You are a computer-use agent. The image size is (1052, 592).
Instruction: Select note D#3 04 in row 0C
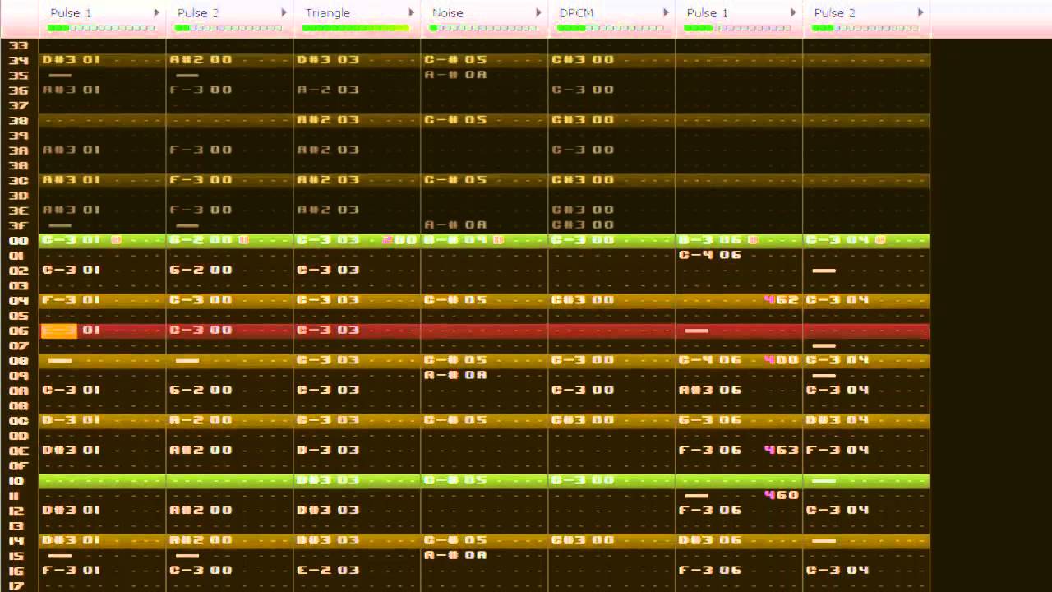pos(837,420)
